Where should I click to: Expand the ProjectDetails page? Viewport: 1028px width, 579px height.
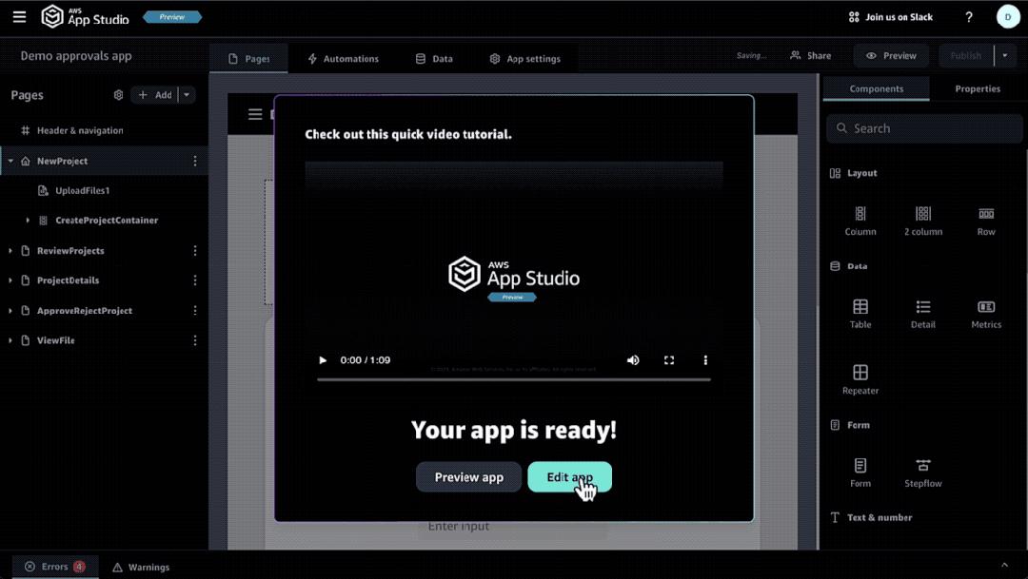tap(10, 280)
